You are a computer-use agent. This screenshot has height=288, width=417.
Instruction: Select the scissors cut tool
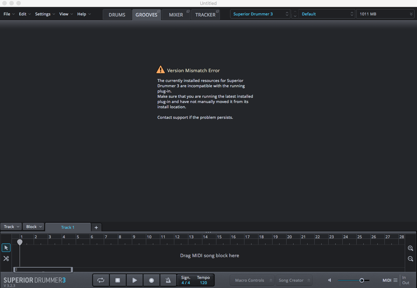6,258
